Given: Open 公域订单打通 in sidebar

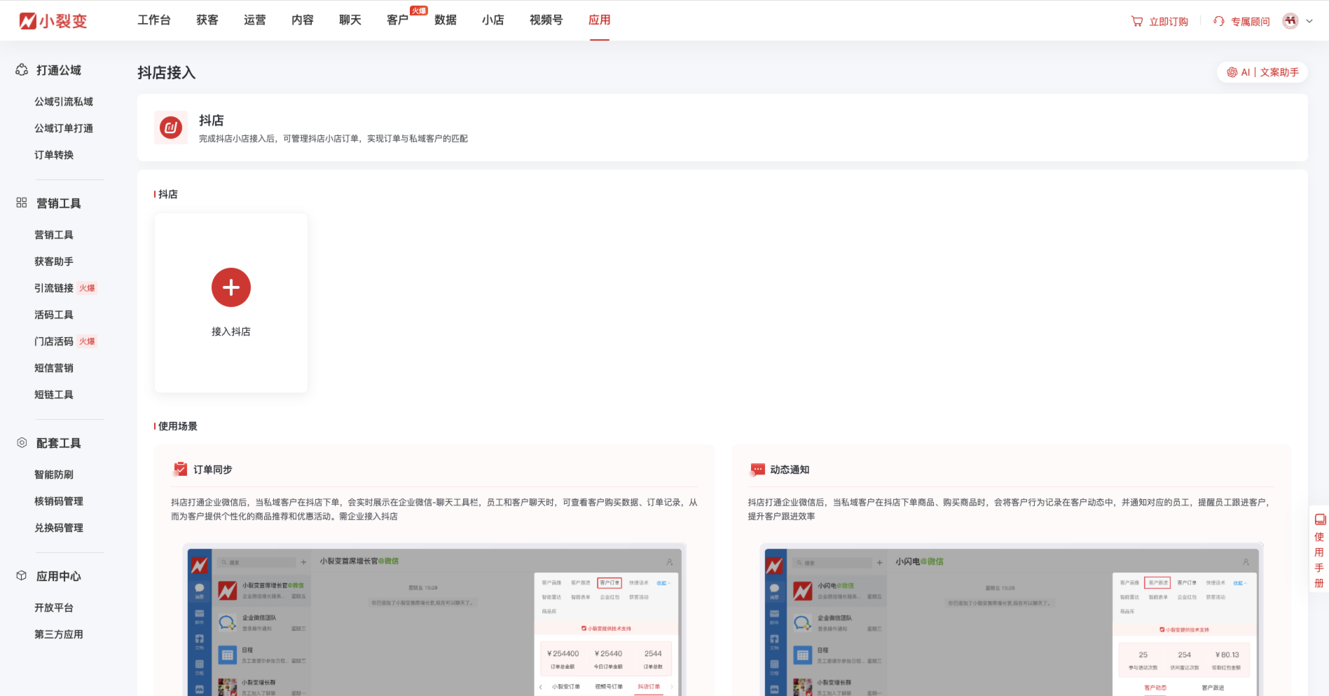Looking at the screenshot, I should coord(64,128).
